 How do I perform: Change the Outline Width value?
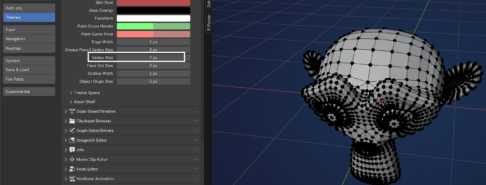[153, 74]
